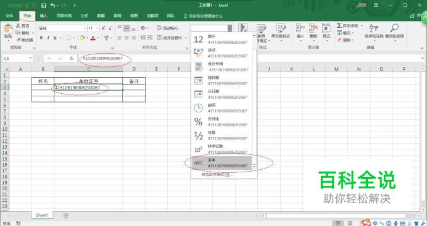Open the 文件 (File) tab

9,16
